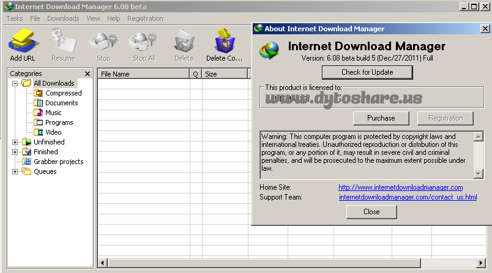
Task: Open the Registration menu
Action: click(x=145, y=18)
